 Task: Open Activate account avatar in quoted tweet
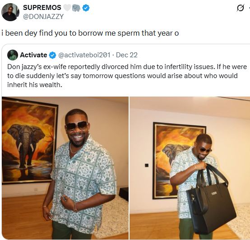point(13,55)
